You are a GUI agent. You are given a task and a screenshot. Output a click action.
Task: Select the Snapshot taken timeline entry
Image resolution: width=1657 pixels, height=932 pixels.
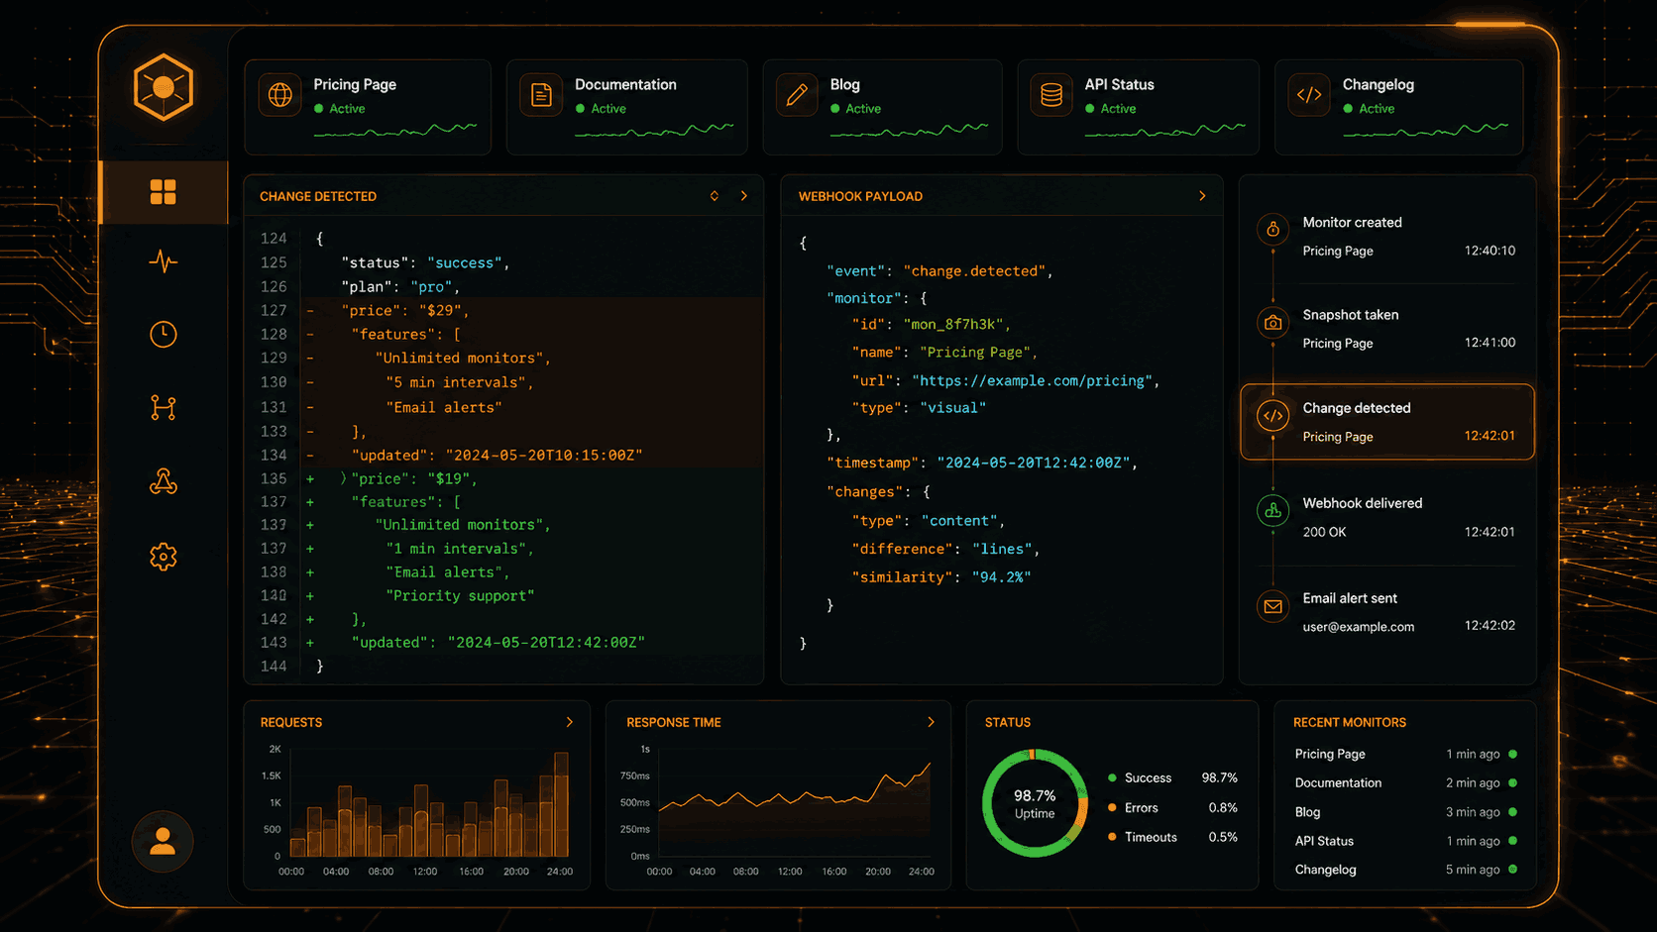coord(1387,329)
